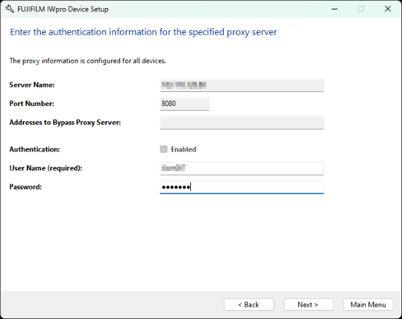Click the 'User Name (required):' label
Screen dimensions: 402x319
pyautogui.click(x=46, y=168)
